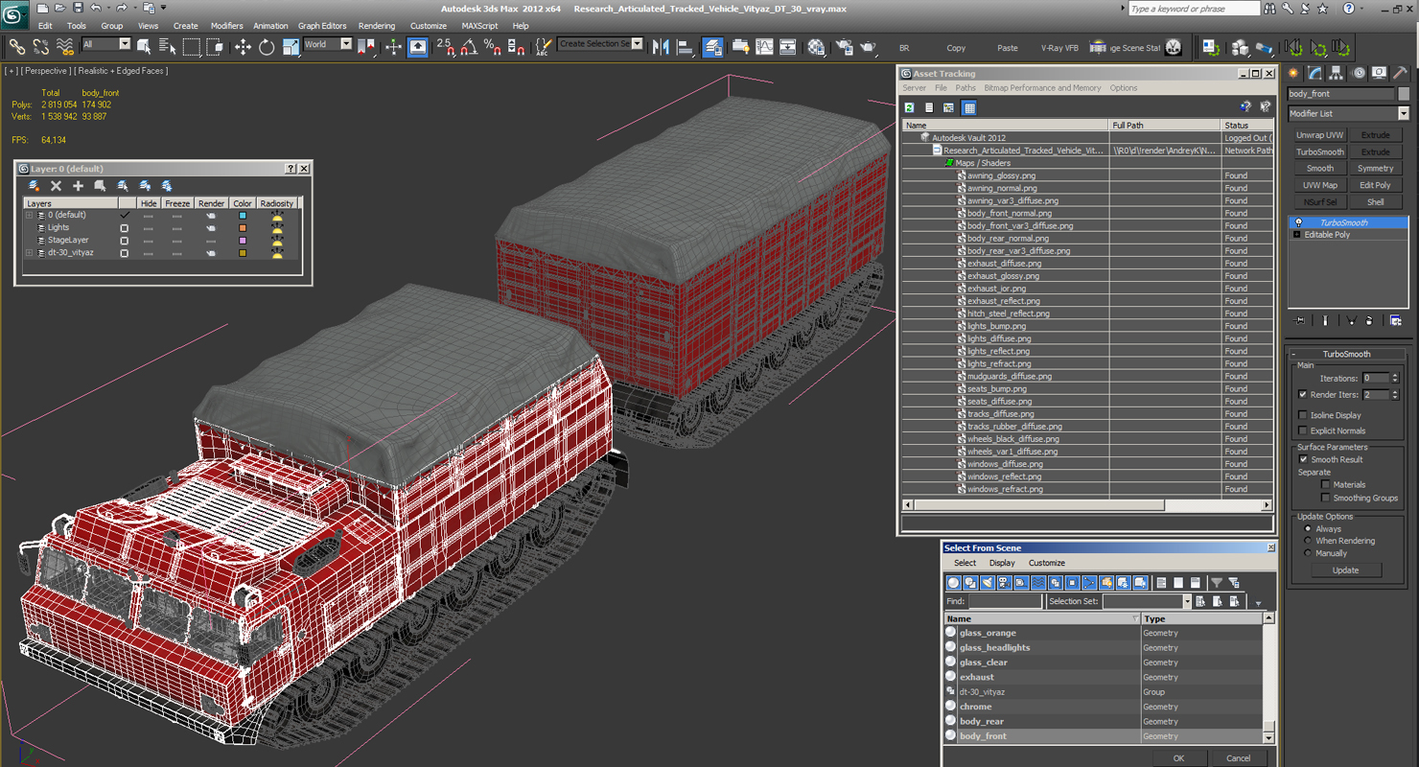Expand the dt-30_vityaz layer
1419x767 pixels.
point(30,253)
